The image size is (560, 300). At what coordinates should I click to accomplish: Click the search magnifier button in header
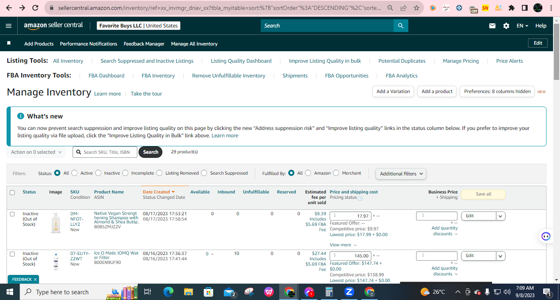[401, 26]
